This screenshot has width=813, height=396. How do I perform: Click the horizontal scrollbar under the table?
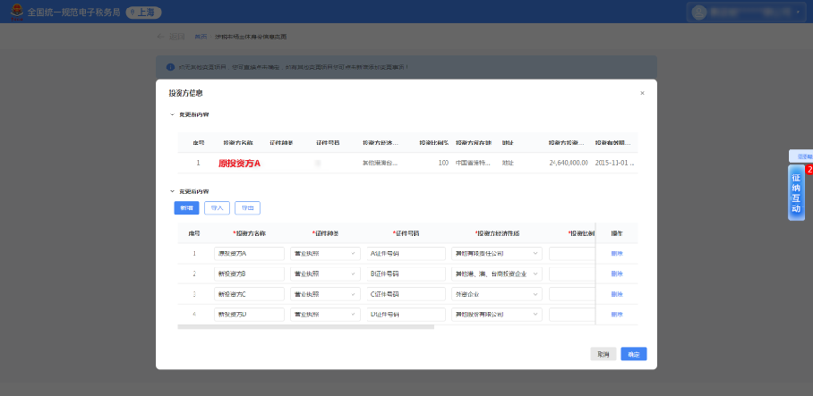pos(305,327)
